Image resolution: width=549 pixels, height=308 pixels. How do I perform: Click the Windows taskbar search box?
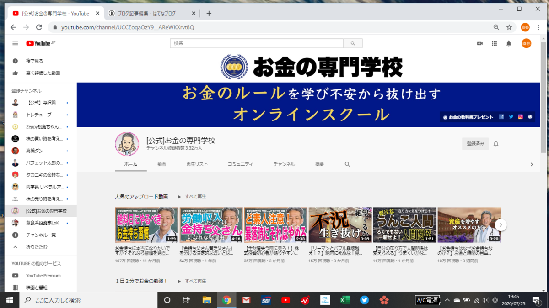[88, 300]
